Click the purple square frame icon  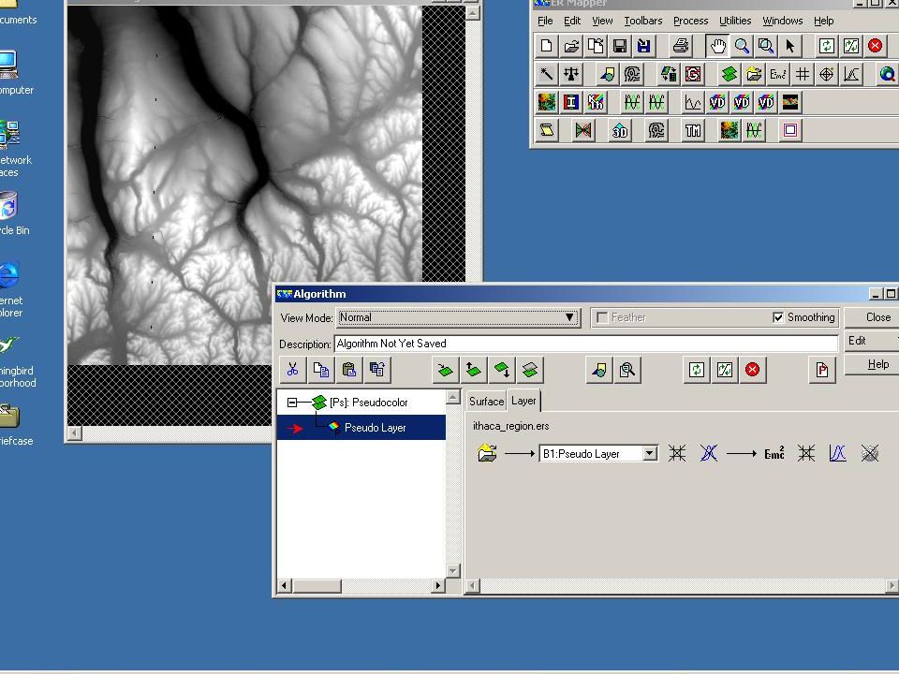[x=790, y=130]
